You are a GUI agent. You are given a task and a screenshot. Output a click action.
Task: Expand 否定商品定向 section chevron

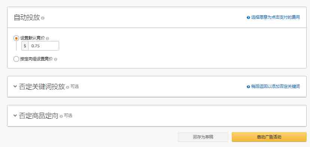coord(15,115)
